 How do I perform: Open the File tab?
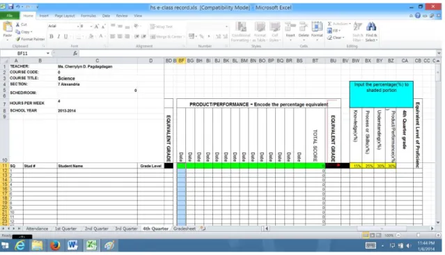tap(10, 15)
